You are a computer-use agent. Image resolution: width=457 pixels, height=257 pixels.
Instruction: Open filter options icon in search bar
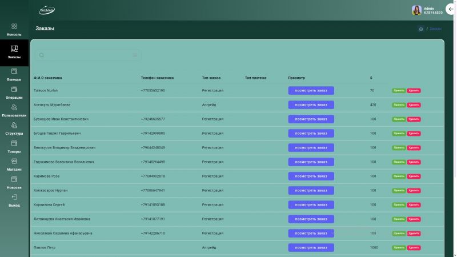(135, 55)
